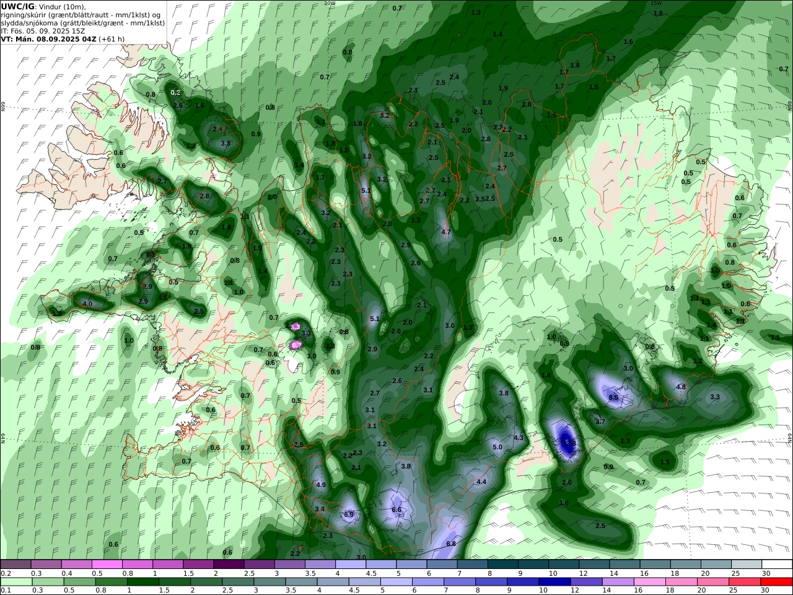Select the royal blue 8–9 swatch in lower legend row

click(491, 582)
